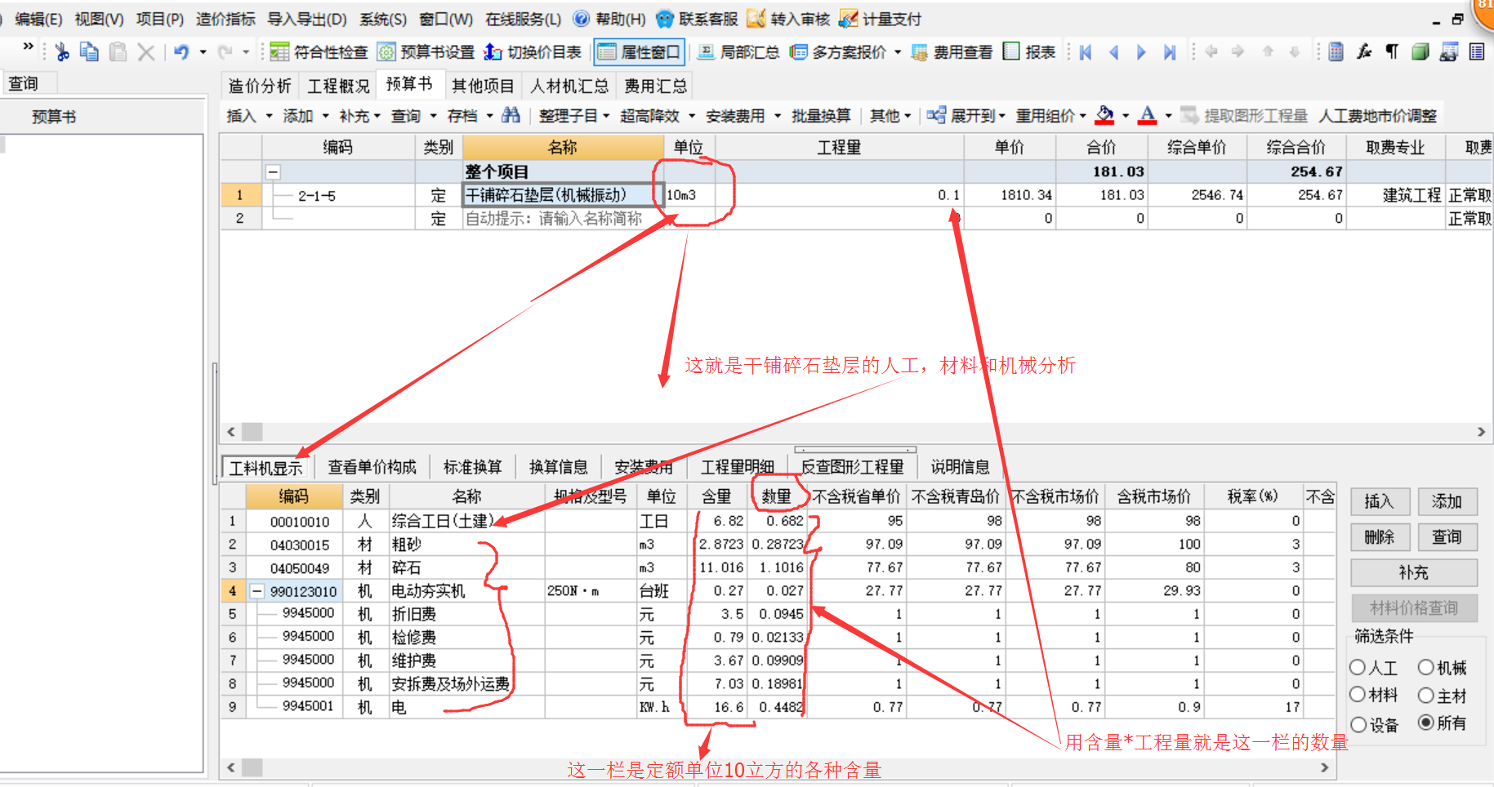
Task: Click the scissors cut icon
Action: coord(62,52)
